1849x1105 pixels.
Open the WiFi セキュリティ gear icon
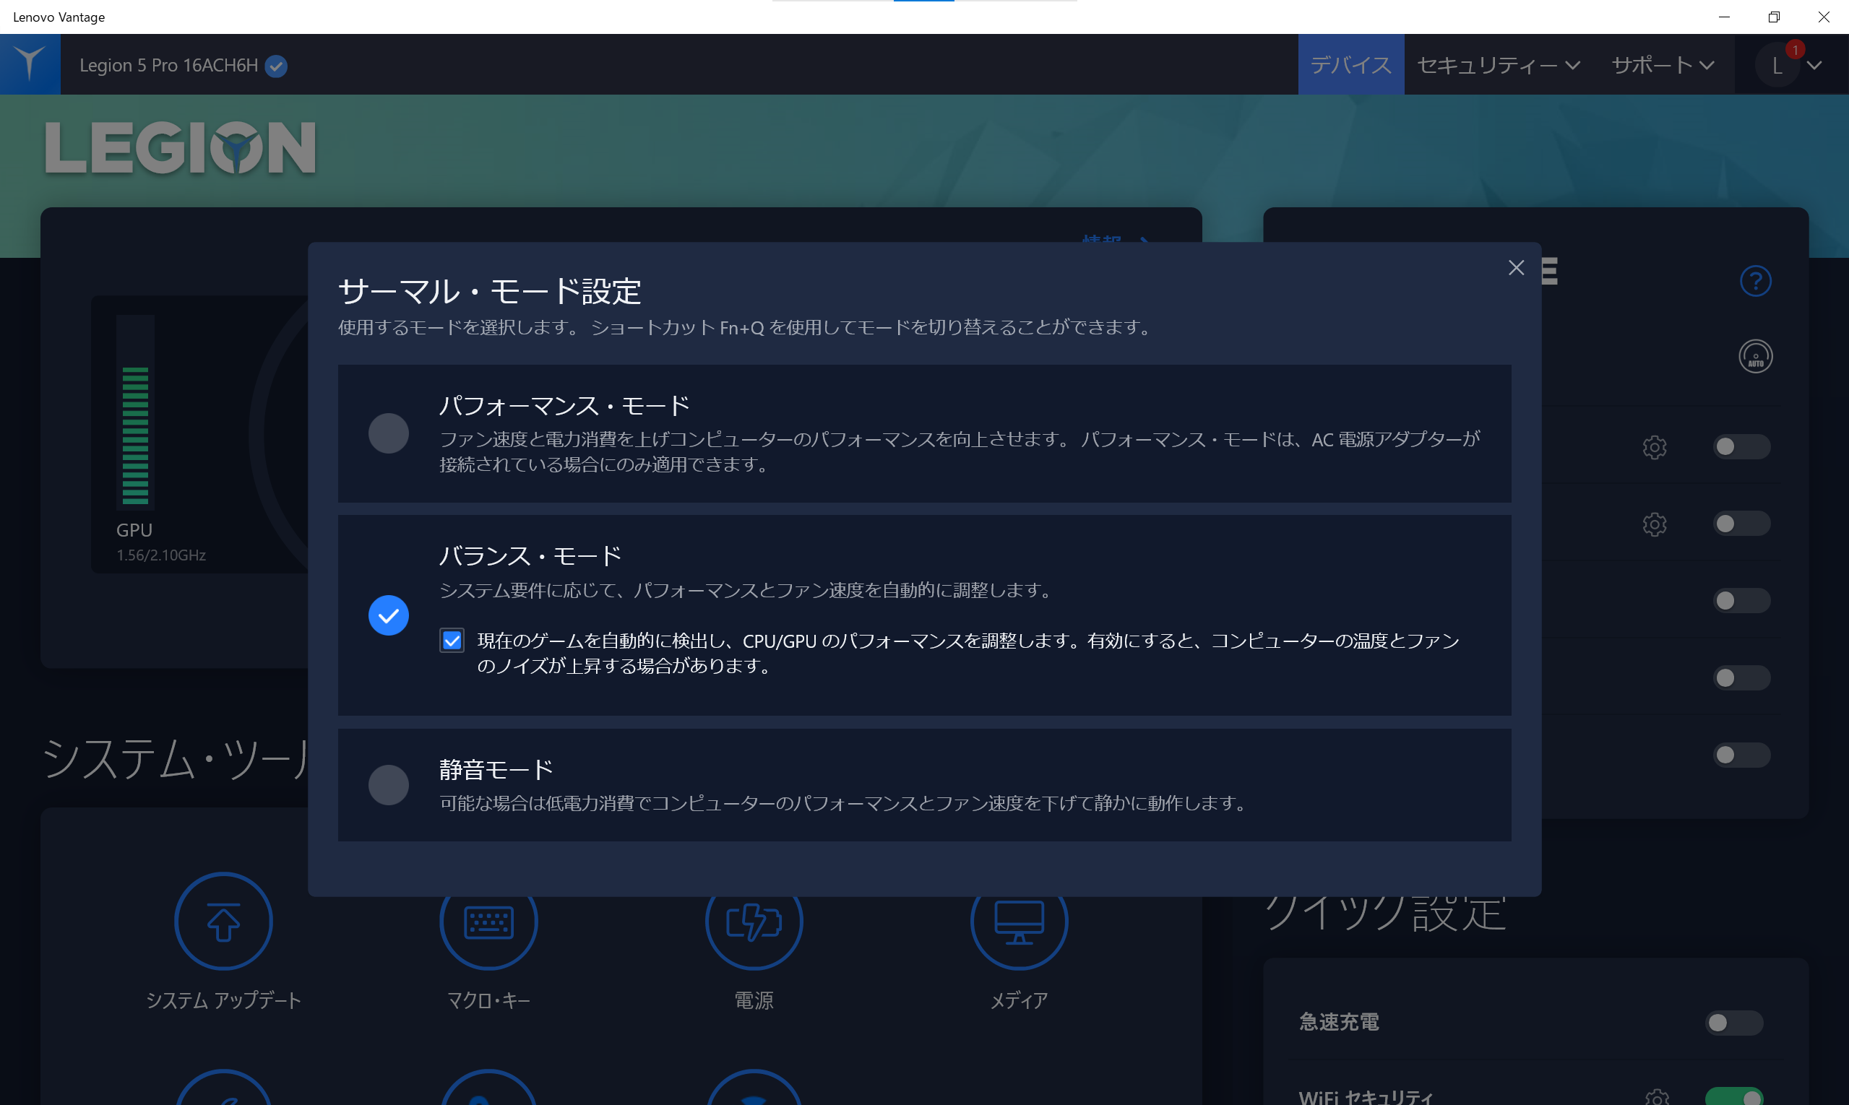click(x=1656, y=1098)
